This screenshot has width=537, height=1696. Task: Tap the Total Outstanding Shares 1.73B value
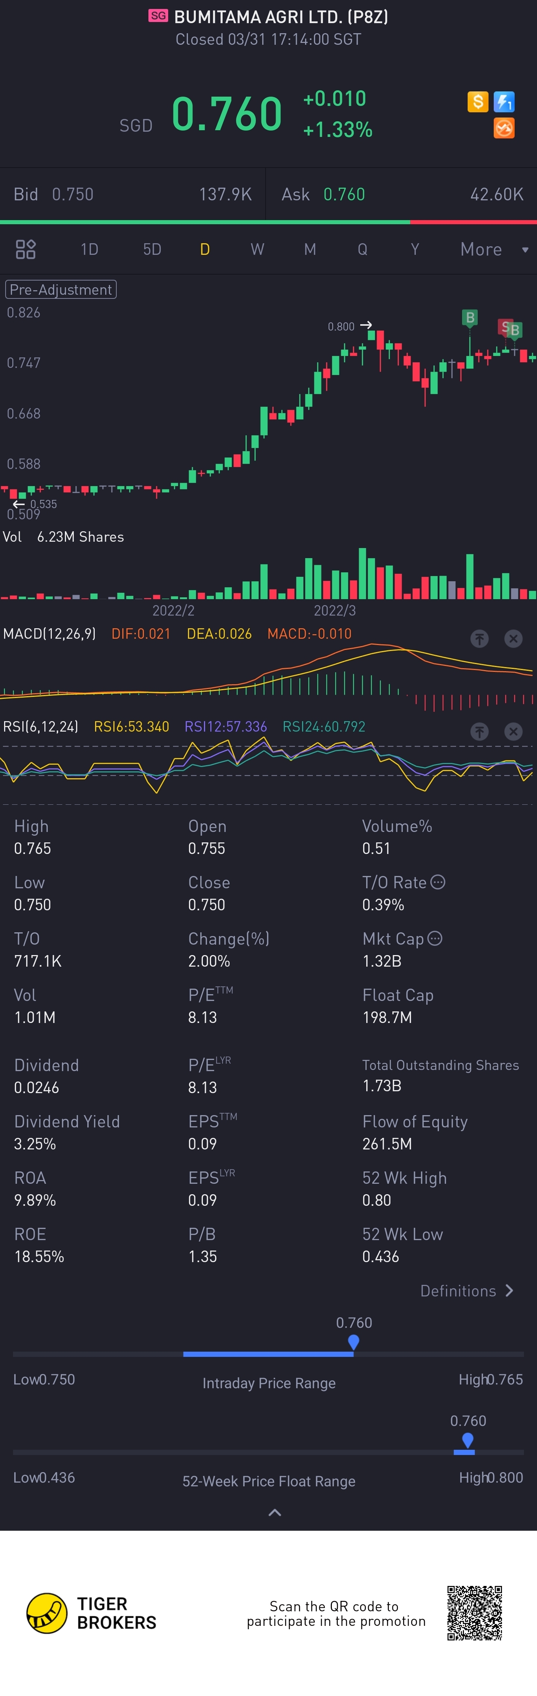[382, 1086]
